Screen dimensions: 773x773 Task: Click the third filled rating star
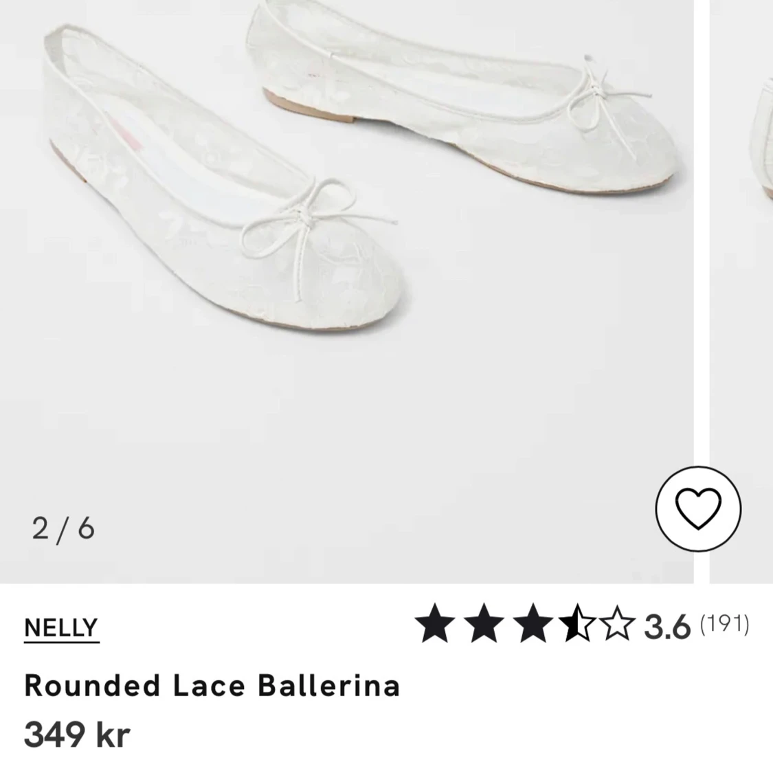click(533, 623)
